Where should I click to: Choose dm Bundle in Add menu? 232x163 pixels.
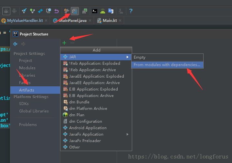[x=96, y=102]
